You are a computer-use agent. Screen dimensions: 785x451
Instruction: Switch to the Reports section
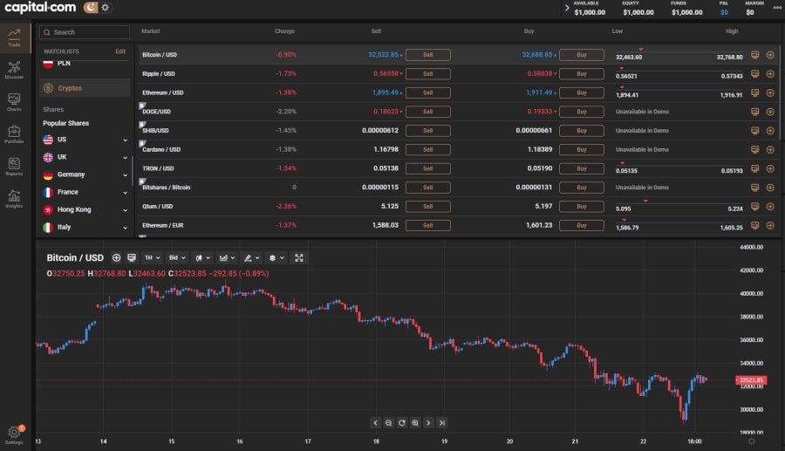coord(14,166)
